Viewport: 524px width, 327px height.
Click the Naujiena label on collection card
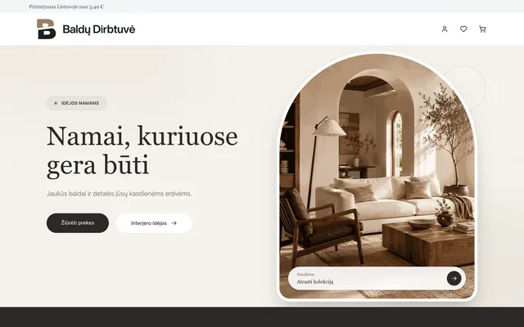pyautogui.click(x=305, y=275)
